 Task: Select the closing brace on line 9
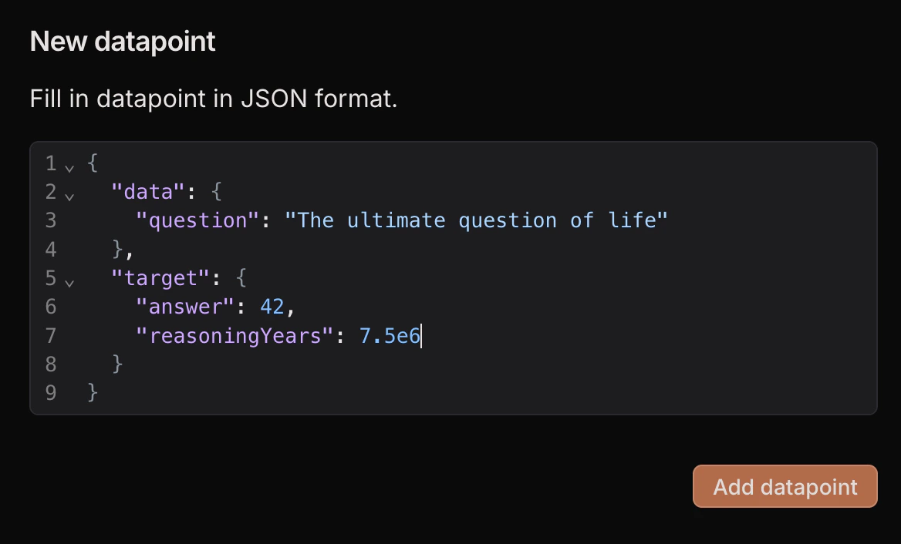coord(92,393)
